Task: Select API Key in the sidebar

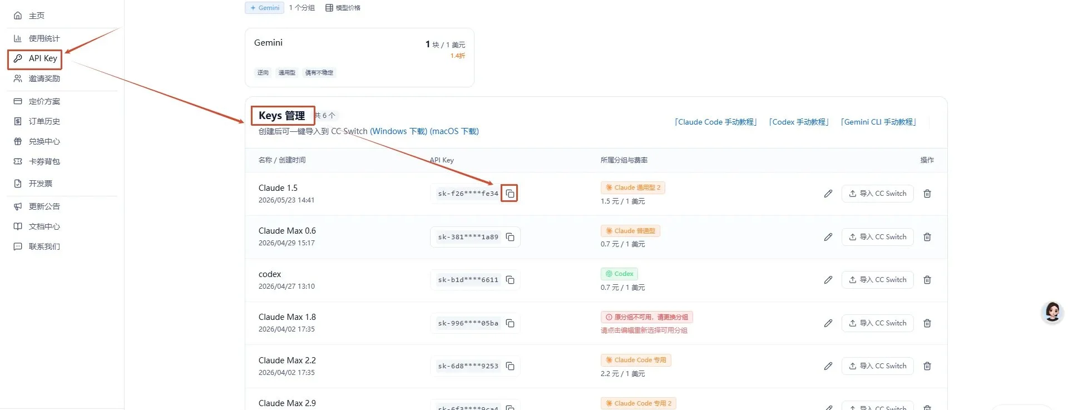Action: tap(35, 58)
